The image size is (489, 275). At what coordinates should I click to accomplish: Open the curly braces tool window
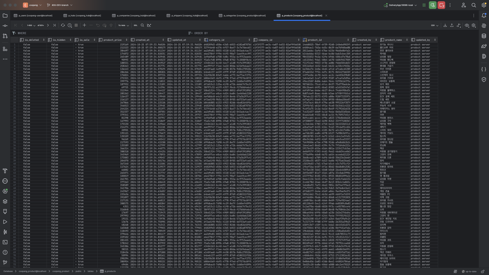(x=484, y=69)
